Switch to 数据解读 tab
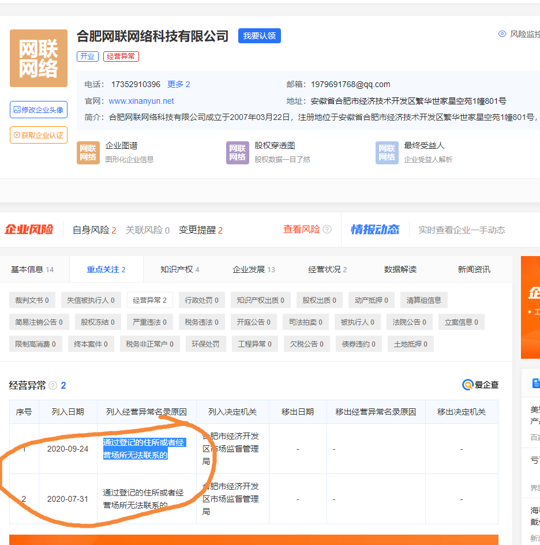 point(400,270)
